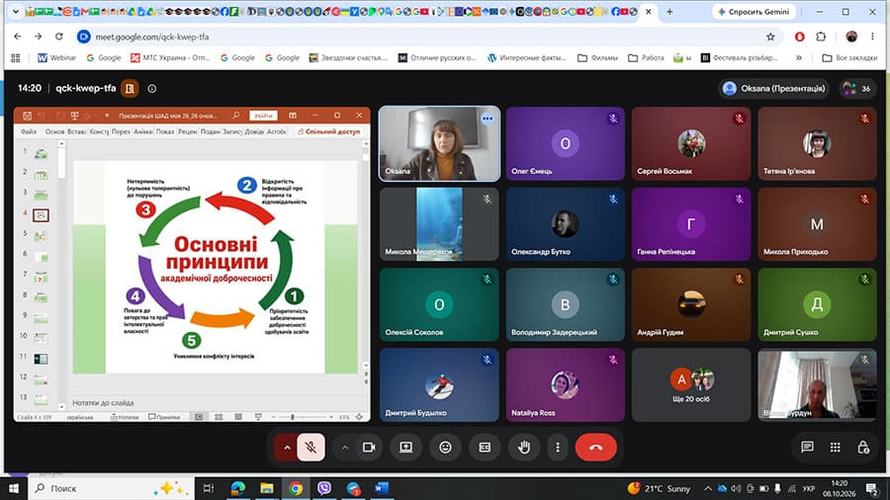
Task: Start slideshow from quick access toolbar icon
Action: pos(74,116)
